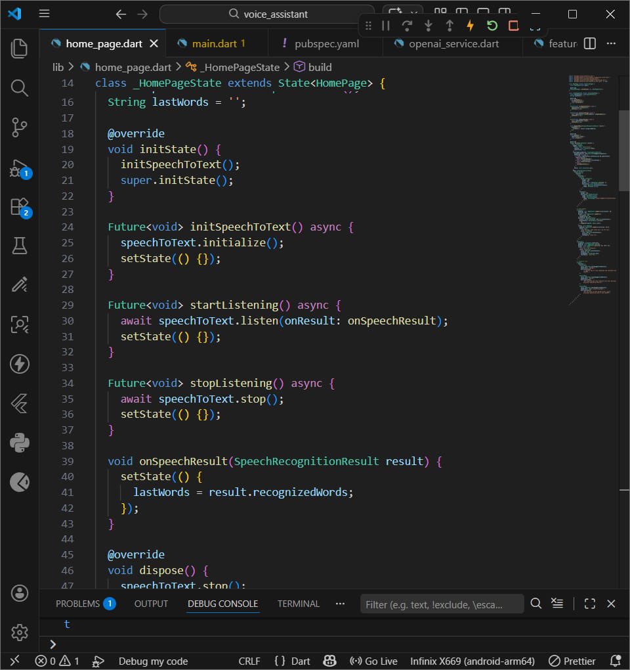Image resolution: width=630 pixels, height=670 pixels.
Task: Go forward with the right arrow
Action: click(142, 14)
